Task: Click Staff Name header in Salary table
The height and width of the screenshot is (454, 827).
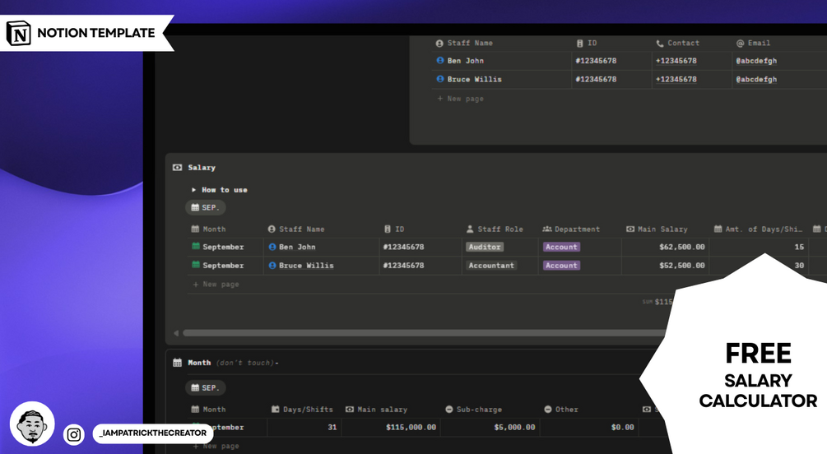Action: 296,229
